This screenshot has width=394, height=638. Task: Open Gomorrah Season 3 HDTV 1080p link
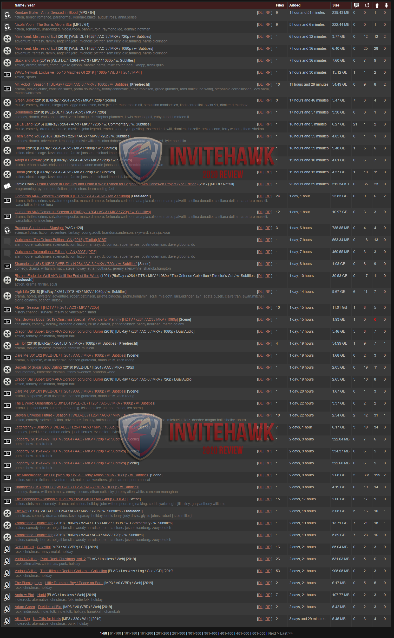(72, 196)
